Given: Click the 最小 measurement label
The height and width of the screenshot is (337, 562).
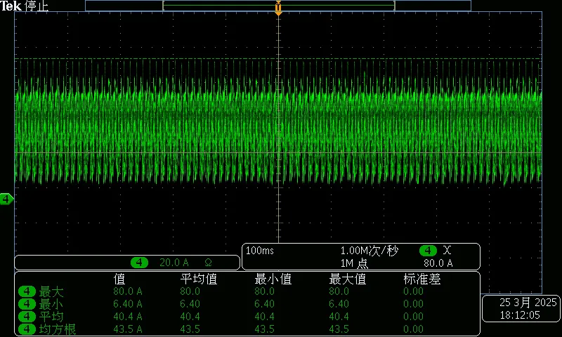Looking at the screenshot, I should click(x=51, y=304).
